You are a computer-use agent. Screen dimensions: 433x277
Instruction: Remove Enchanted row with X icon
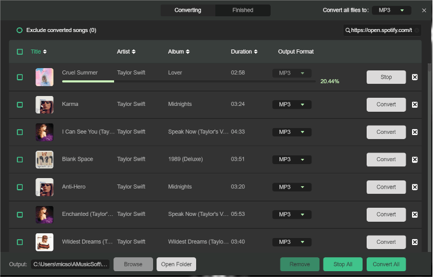point(414,215)
